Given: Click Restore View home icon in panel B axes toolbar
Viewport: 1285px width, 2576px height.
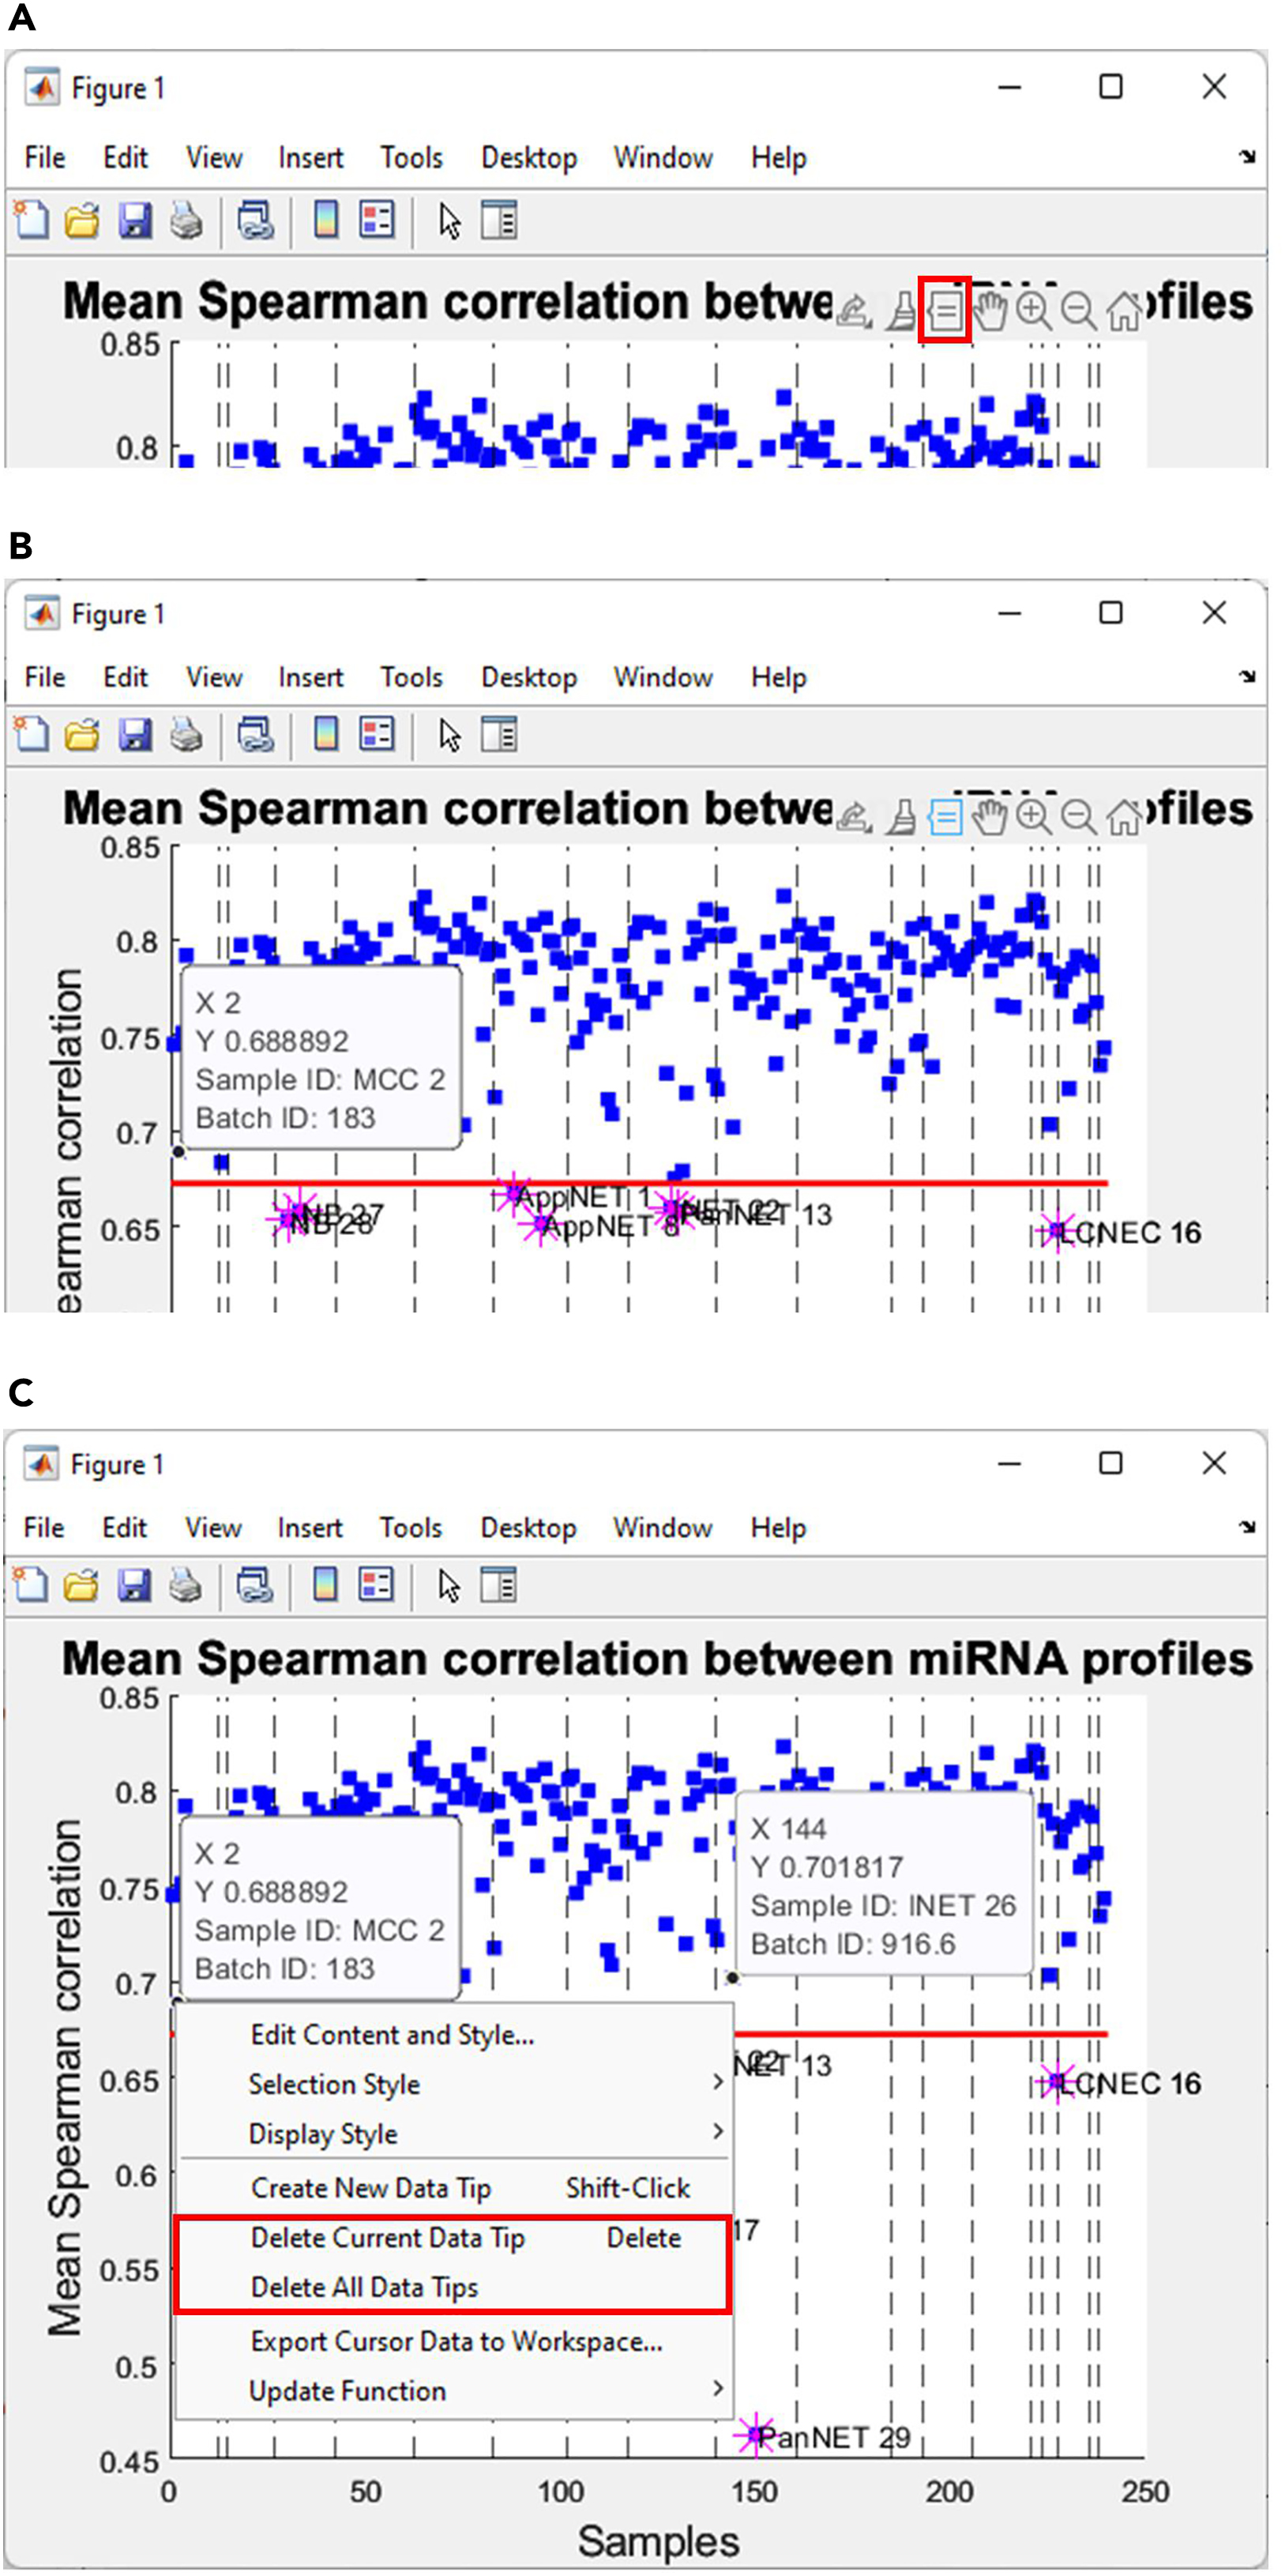Looking at the screenshot, I should (1124, 818).
